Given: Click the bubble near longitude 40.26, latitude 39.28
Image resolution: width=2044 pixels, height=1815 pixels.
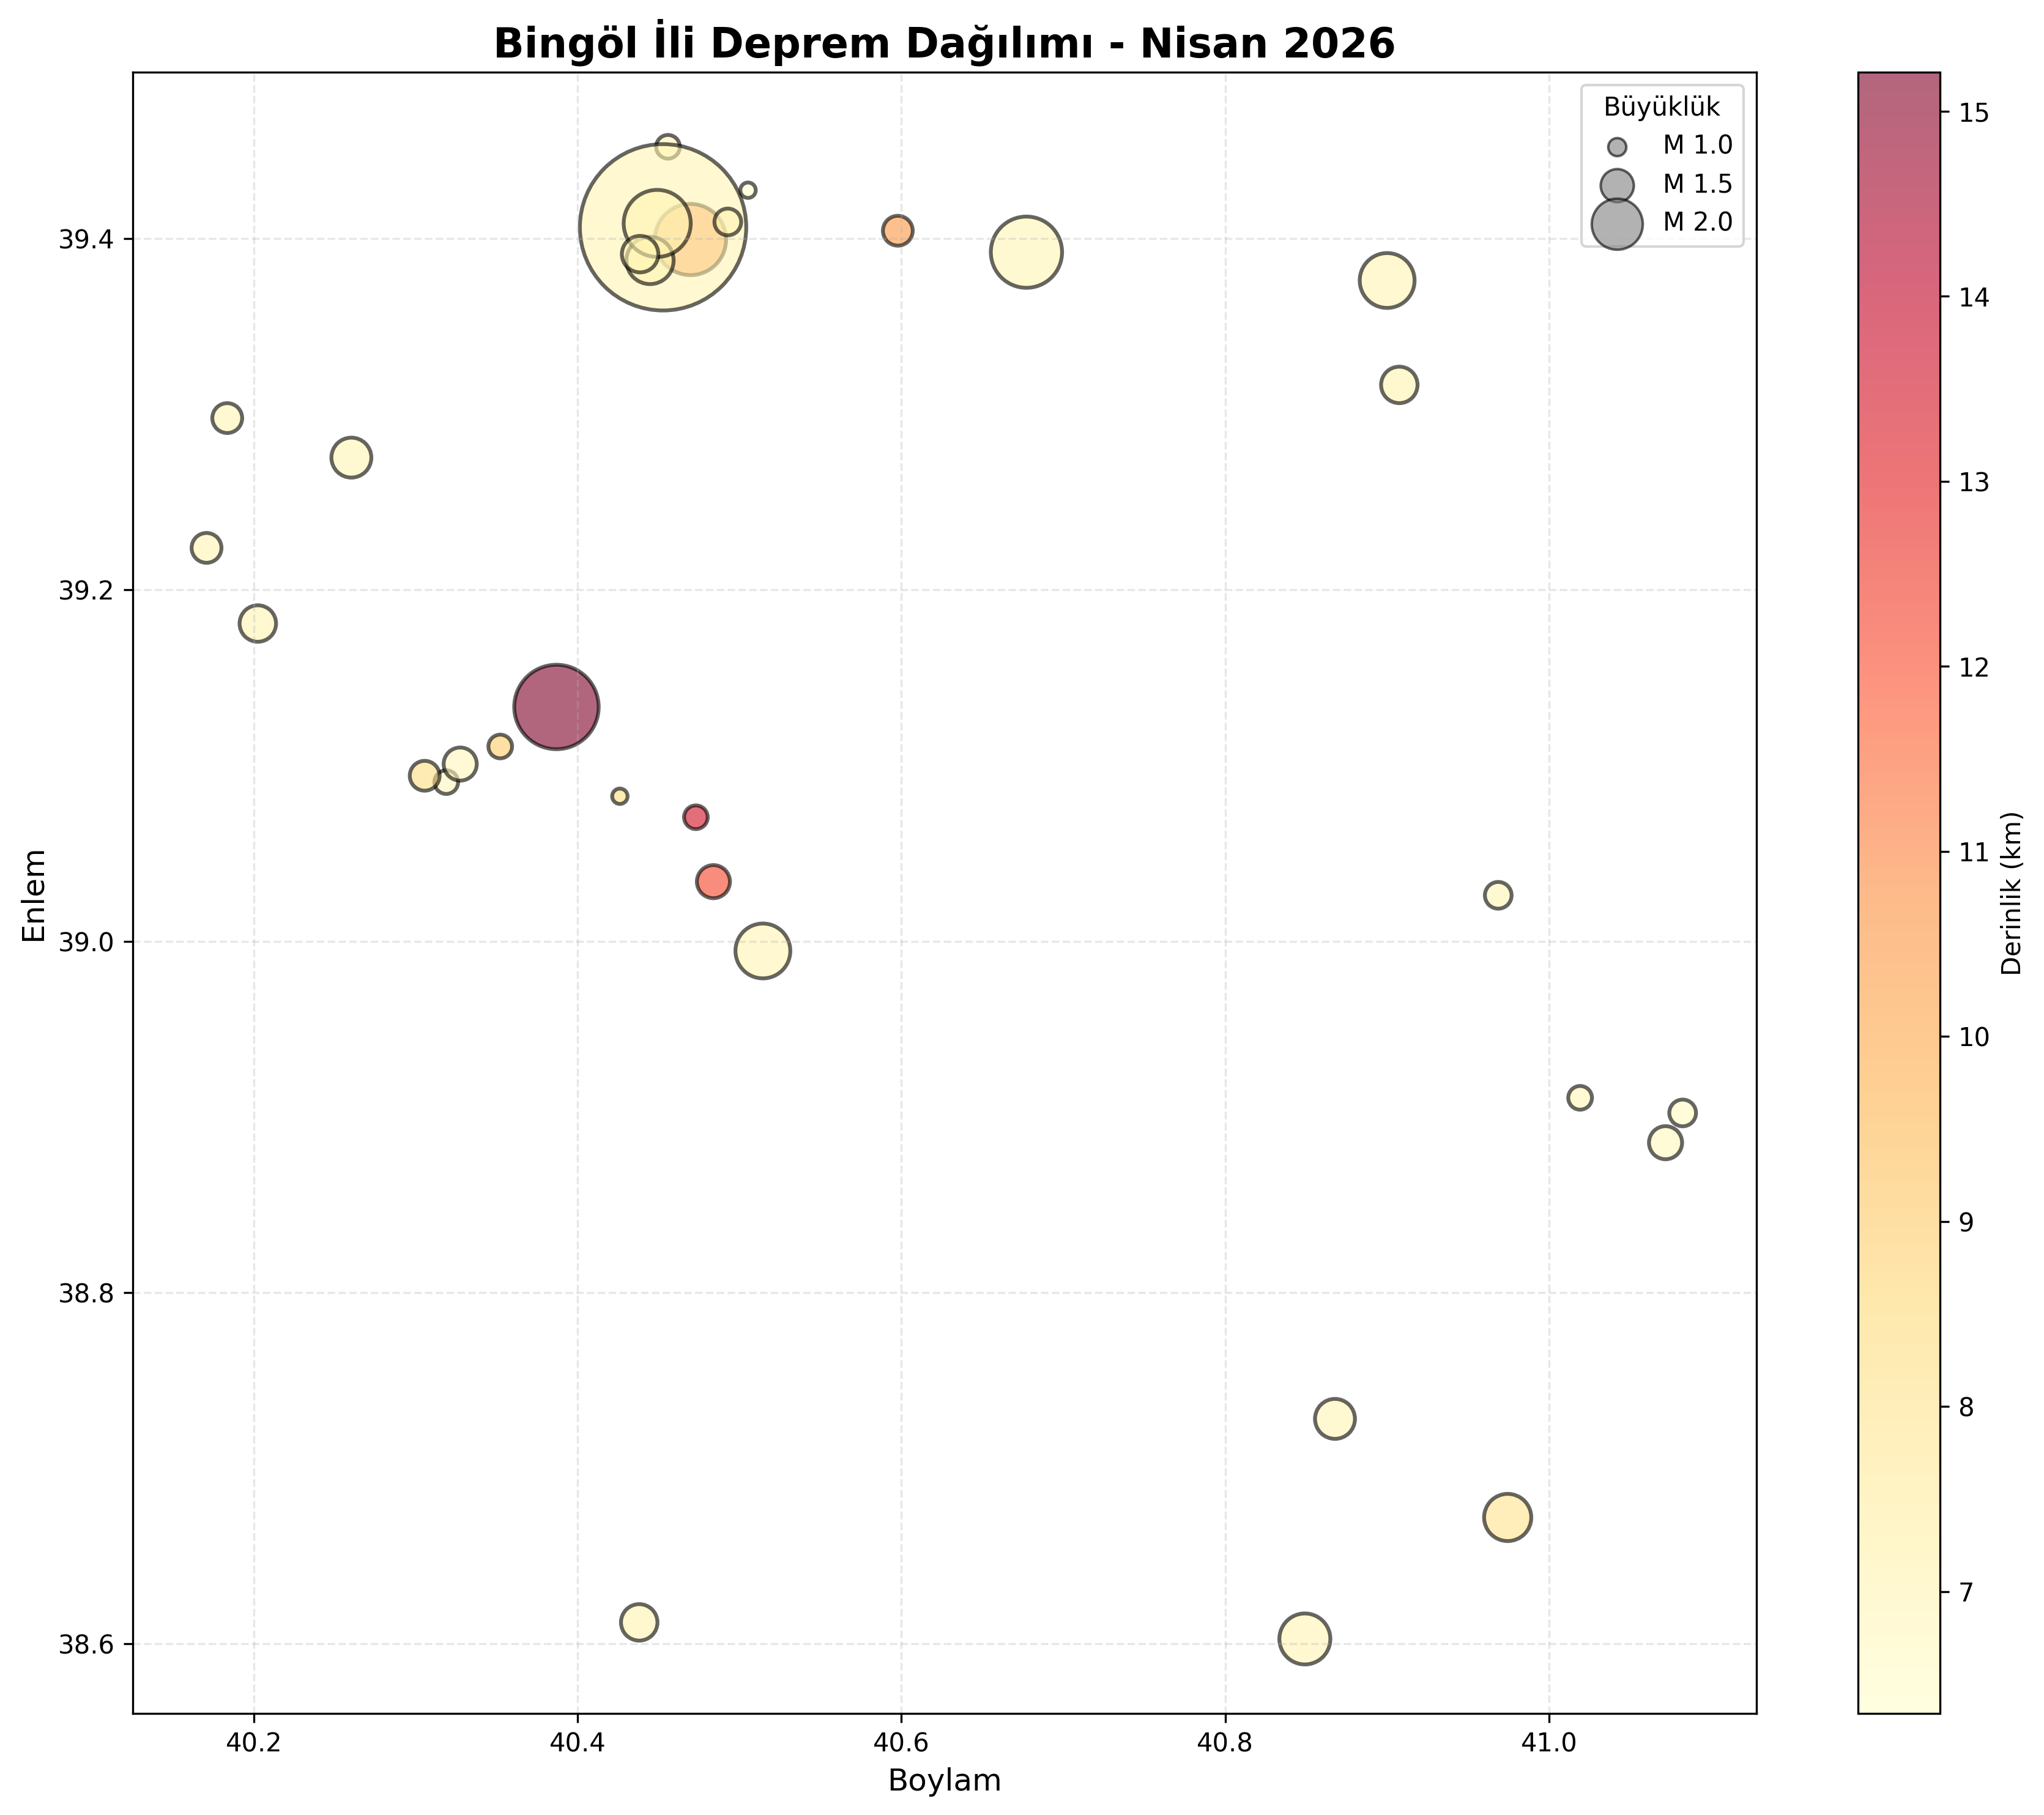Looking at the screenshot, I should click(351, 458).
